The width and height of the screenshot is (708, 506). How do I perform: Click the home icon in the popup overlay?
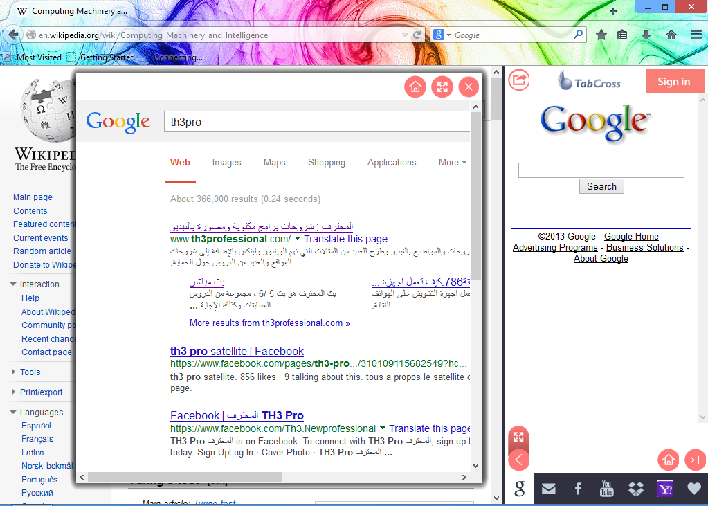(415, 87)
